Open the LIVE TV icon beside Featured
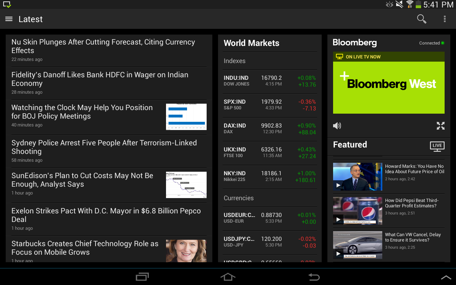 pos(437,146)
